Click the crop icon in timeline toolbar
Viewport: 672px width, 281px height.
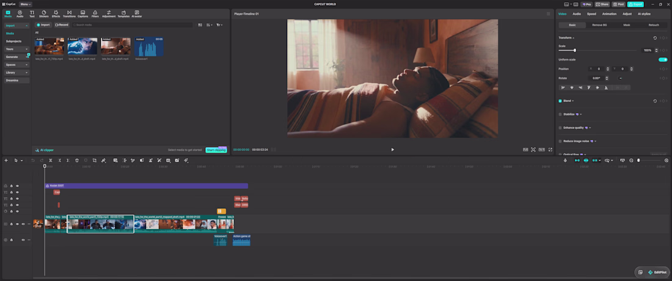coord(94,160)
